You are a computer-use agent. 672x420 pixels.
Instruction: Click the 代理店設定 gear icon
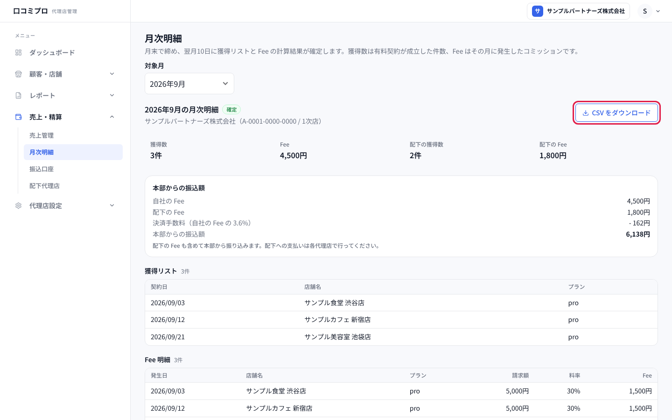pyautogui.click(x=18, y=206)
